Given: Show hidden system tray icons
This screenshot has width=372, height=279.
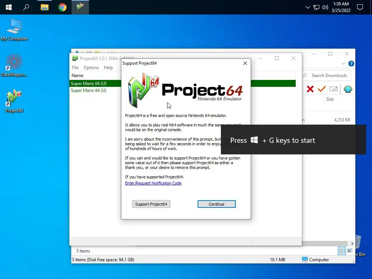Looking at the screenshot, I should point(307,7).
